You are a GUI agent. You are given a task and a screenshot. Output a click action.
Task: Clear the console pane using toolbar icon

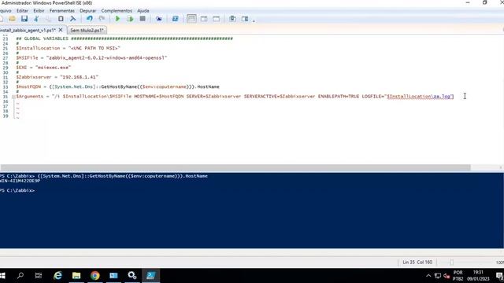(73, 19)
